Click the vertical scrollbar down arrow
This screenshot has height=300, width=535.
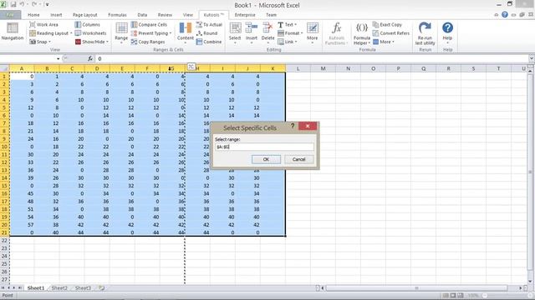(x=531, y=282)
